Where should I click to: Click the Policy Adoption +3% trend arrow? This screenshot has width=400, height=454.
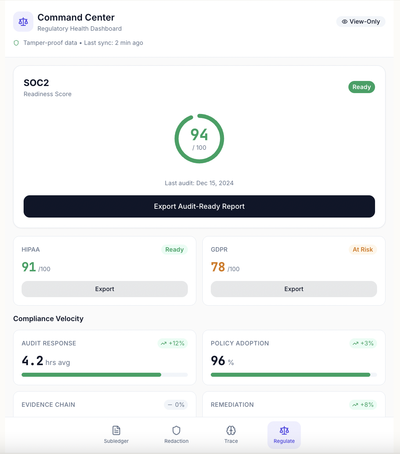point(355,343)
